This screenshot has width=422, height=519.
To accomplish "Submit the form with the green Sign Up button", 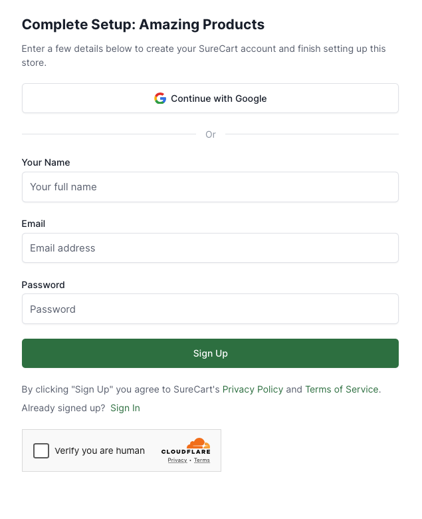I will point(210,353).
